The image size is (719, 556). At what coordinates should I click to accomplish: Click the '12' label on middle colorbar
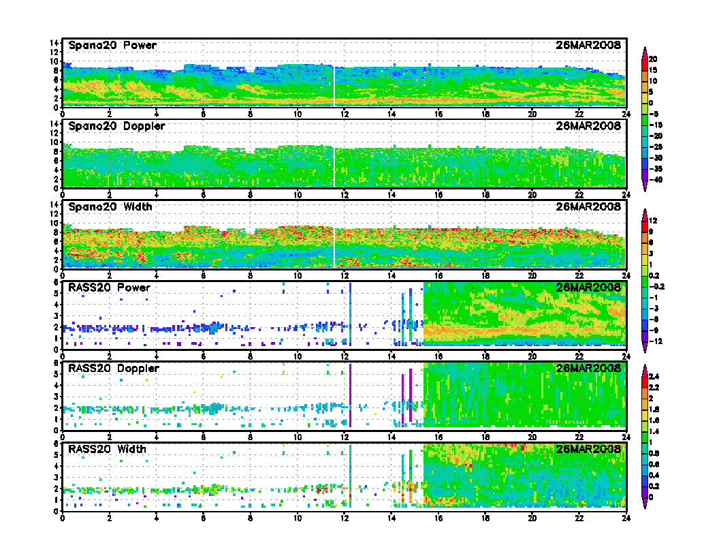[x=653, y=221]
